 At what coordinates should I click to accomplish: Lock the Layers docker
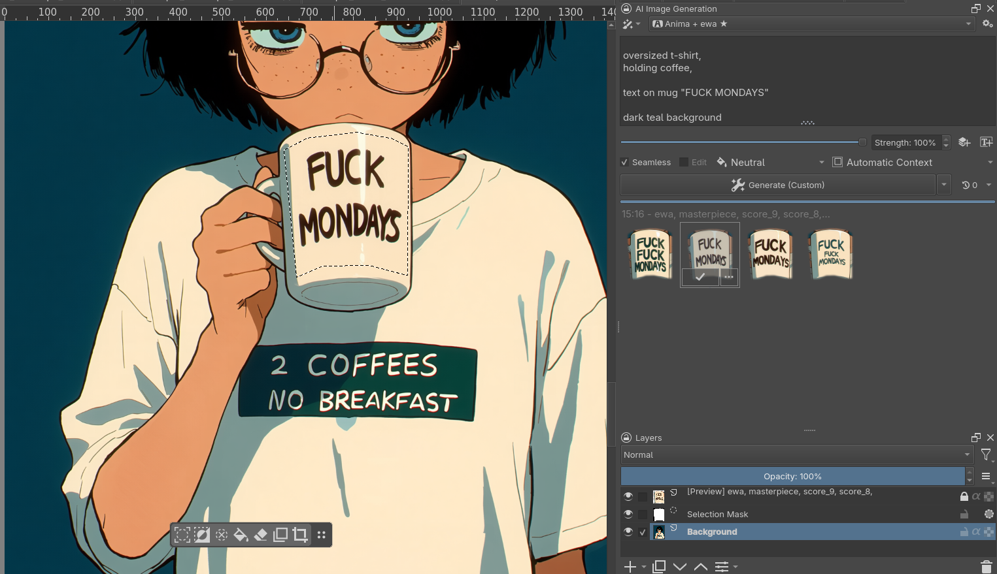(626, 438)
